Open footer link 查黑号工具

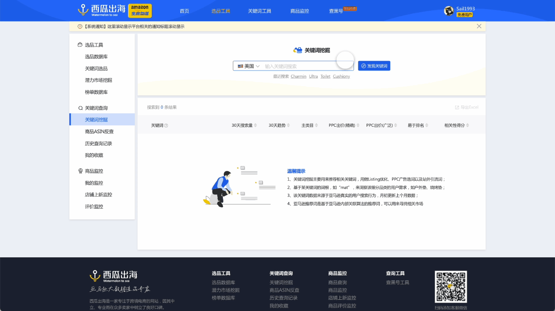point(398,282)
